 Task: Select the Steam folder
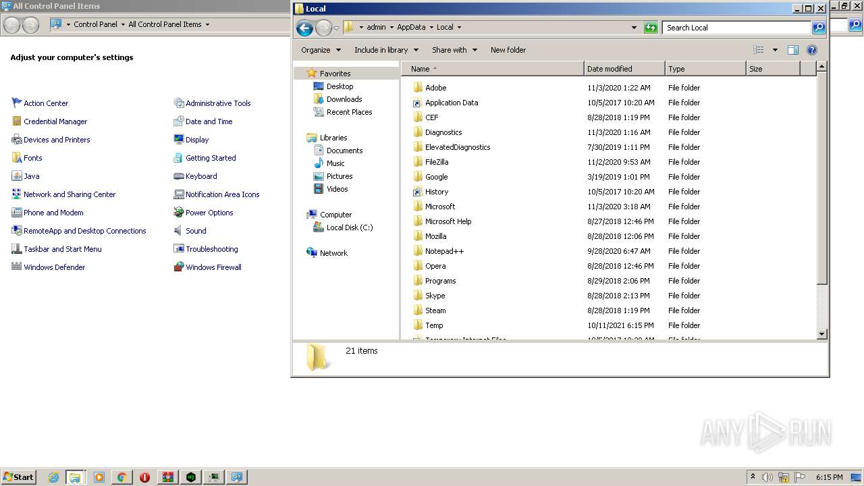click(x=435, y=310)
